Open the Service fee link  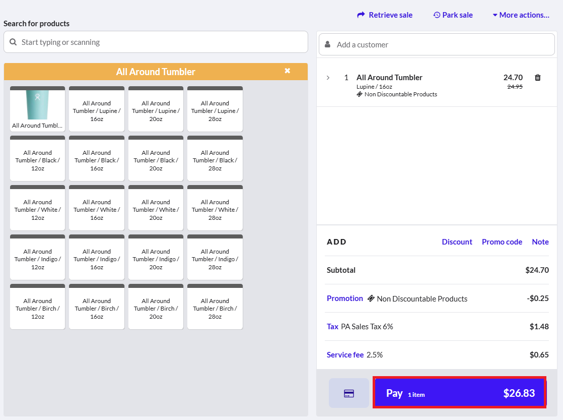(x=345, y=355)
